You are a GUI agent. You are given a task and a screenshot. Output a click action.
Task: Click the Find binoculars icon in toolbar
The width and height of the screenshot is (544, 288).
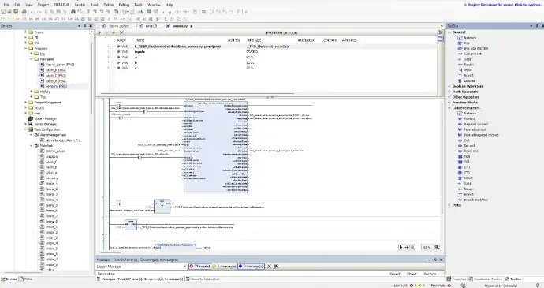pos(73,12)
